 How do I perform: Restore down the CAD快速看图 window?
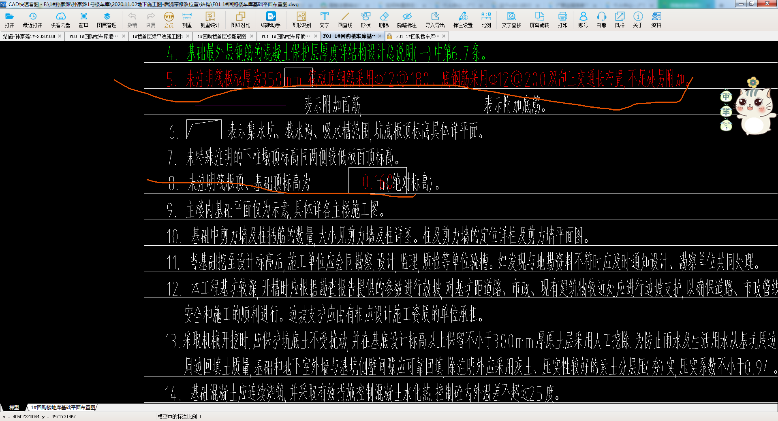coord(751,4)
